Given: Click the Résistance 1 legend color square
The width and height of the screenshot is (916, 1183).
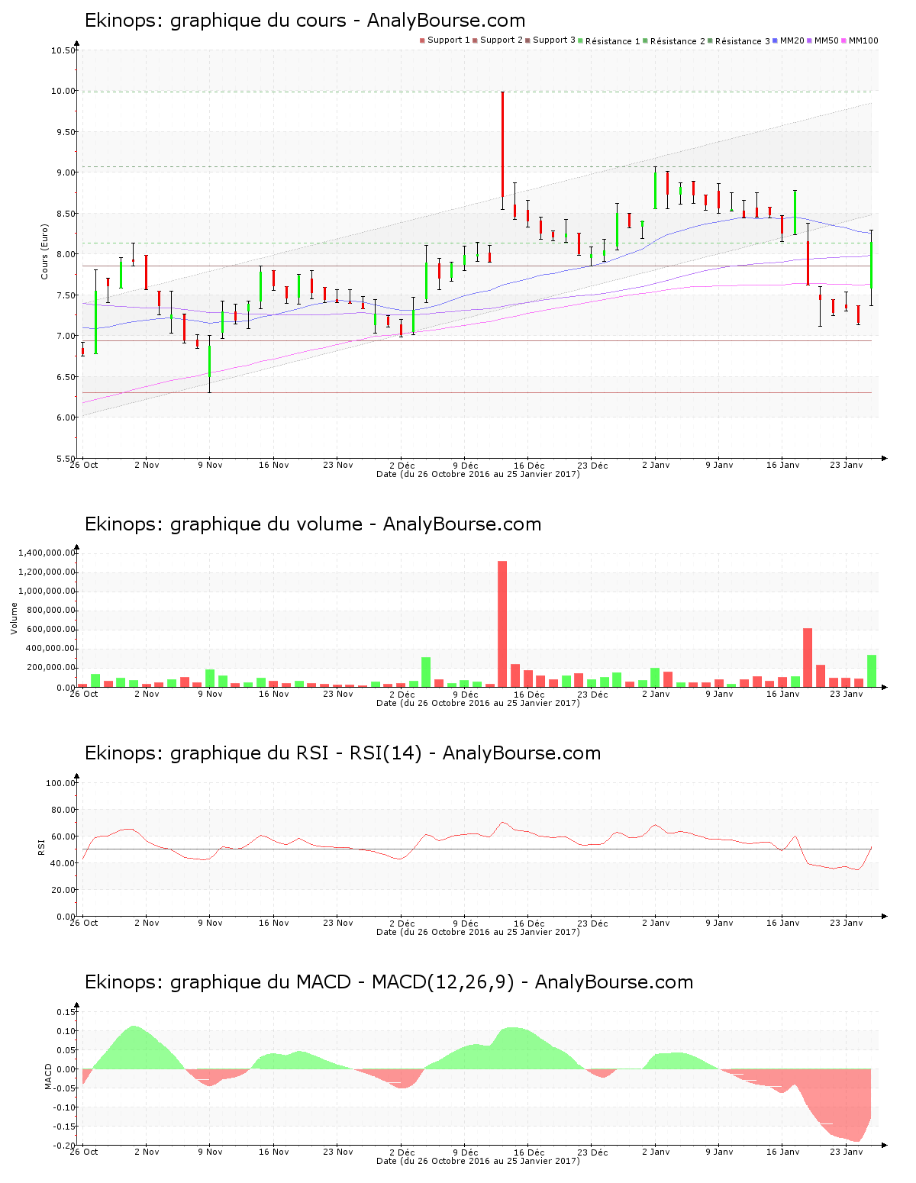Looking at the screenshot, I should click(580, 40).
